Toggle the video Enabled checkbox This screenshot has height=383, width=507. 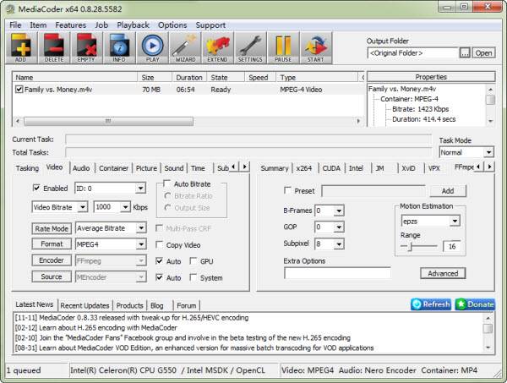point(36,188)
